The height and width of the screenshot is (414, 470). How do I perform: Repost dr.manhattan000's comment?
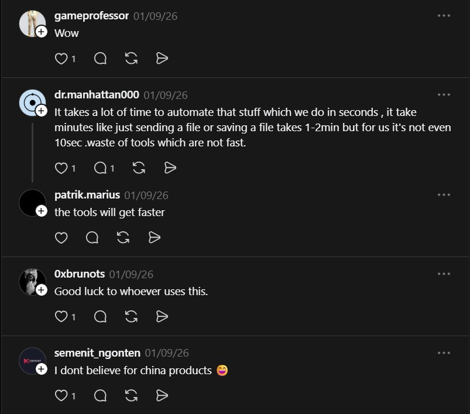[139, 168]
